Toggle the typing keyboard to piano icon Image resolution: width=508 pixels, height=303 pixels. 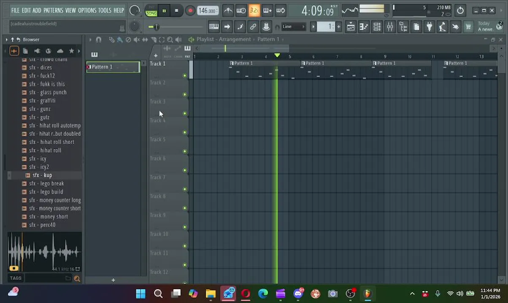pos(213,27)
